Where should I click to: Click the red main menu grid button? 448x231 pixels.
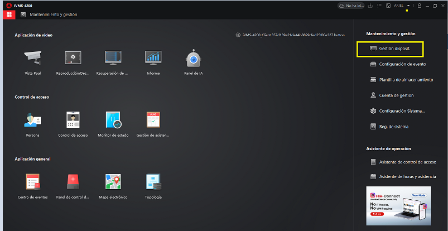(9, 14)
